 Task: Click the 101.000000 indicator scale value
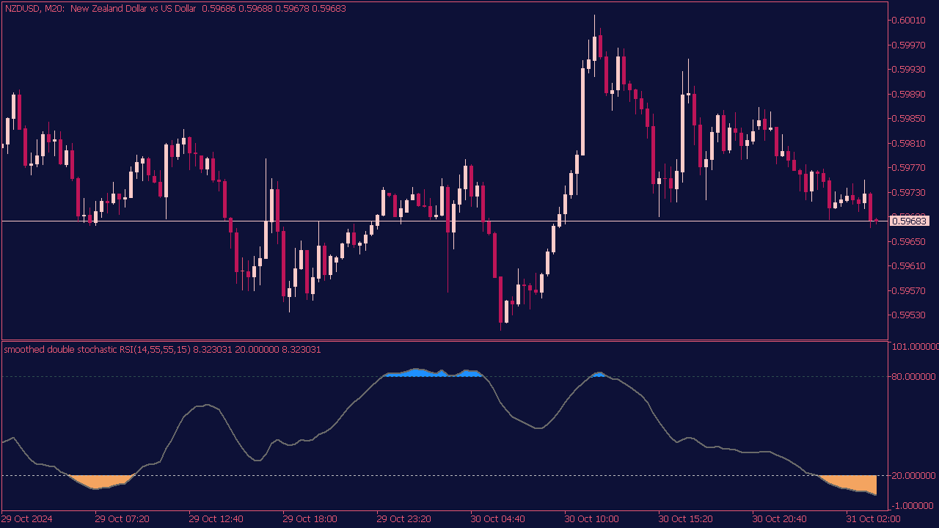914,346
